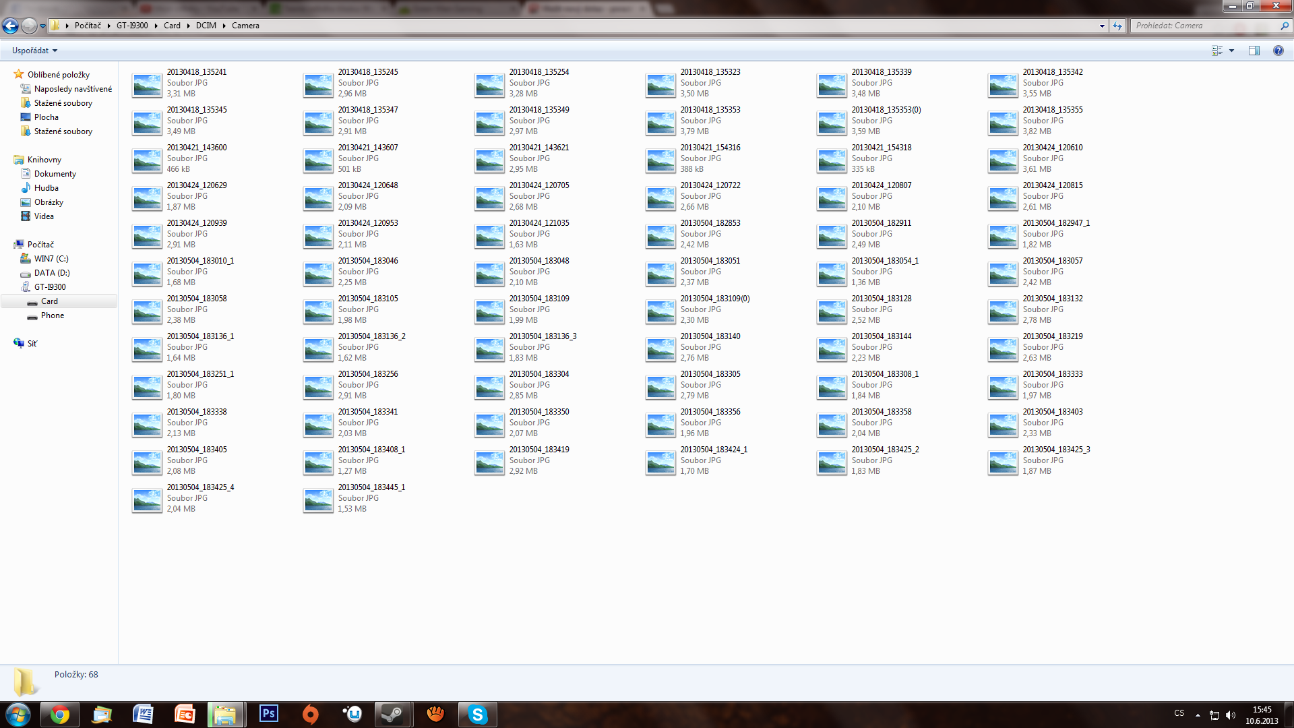Click the Steam taskbar icon
The width and height of the screenshot is (1294, 728).
(392, 714)
